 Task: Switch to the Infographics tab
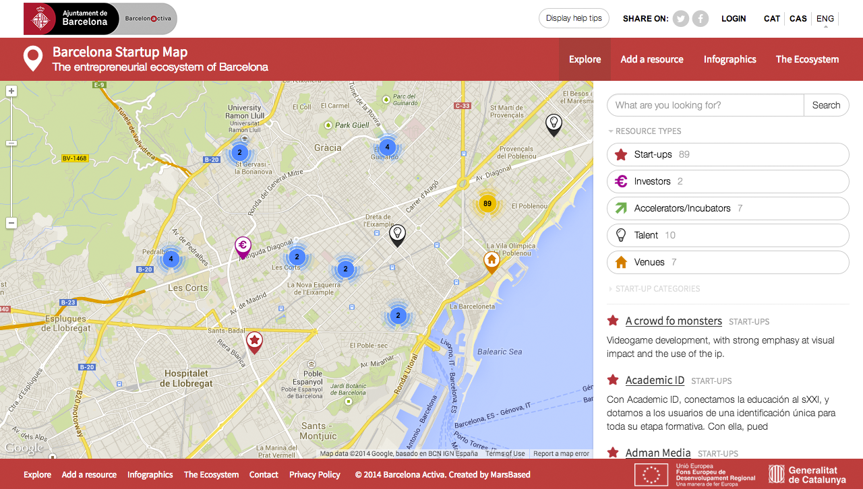coord(730,59)
